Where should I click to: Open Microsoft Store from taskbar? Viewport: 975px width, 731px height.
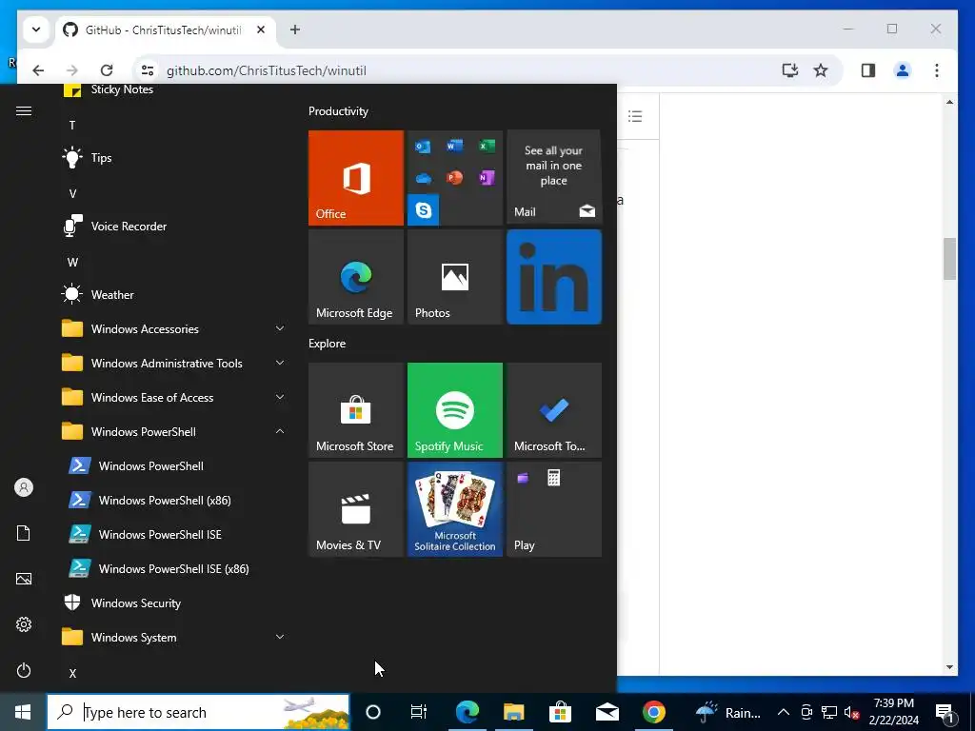click(560, 712)
